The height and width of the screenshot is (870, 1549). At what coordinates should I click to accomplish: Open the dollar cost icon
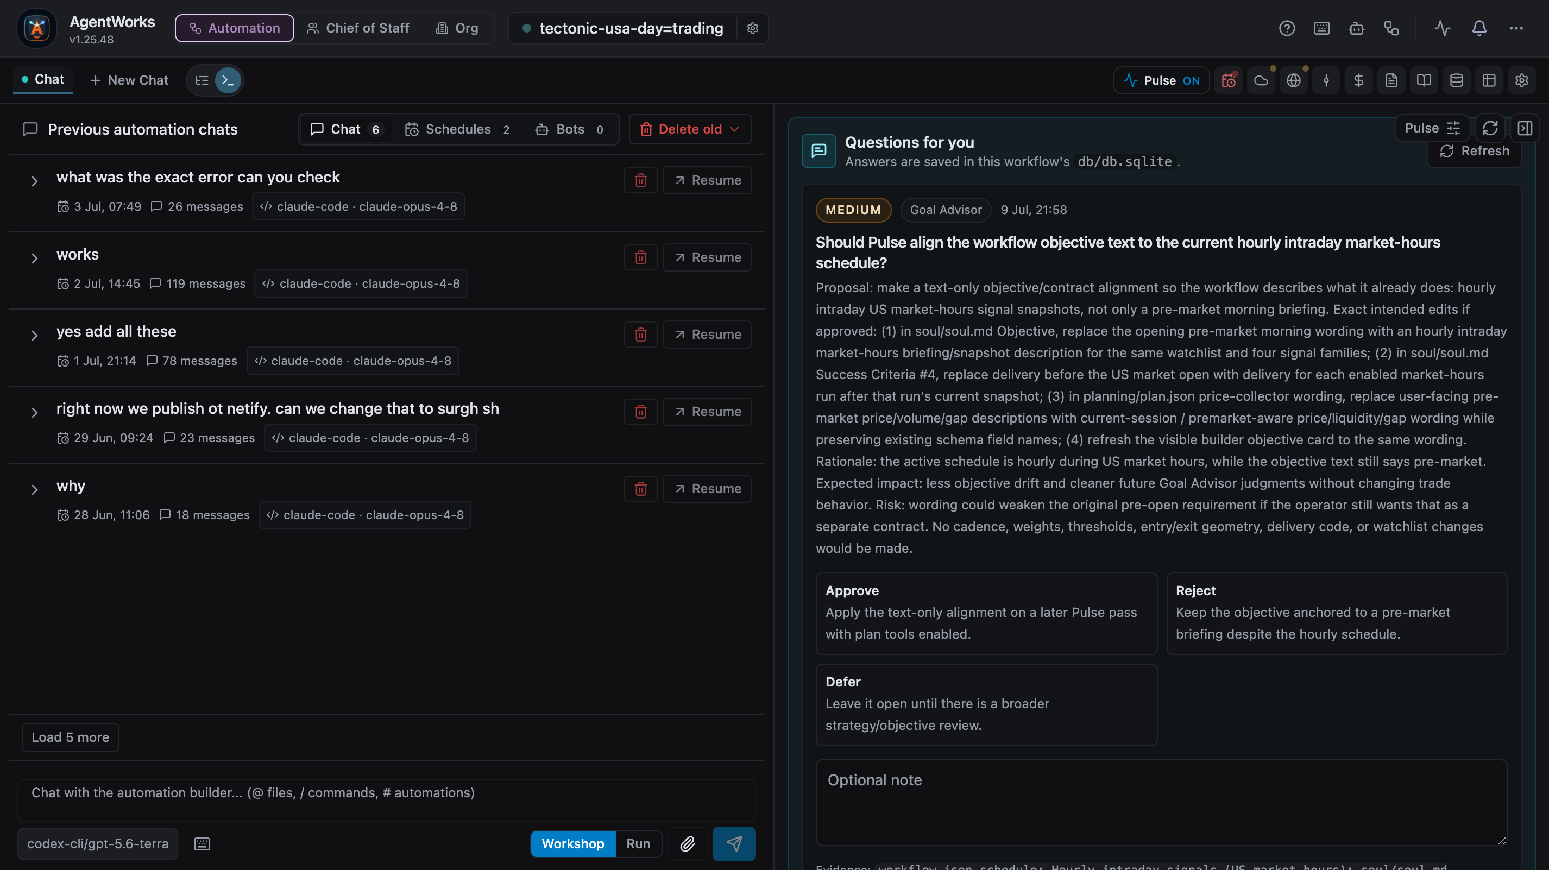[x=1358, y=80]
